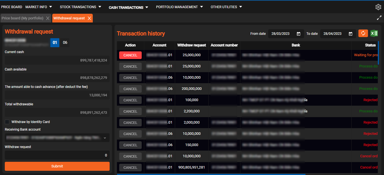Open the From date calendar picker
The width and height of the screenshot is (384, 175).
pos(299,34)
